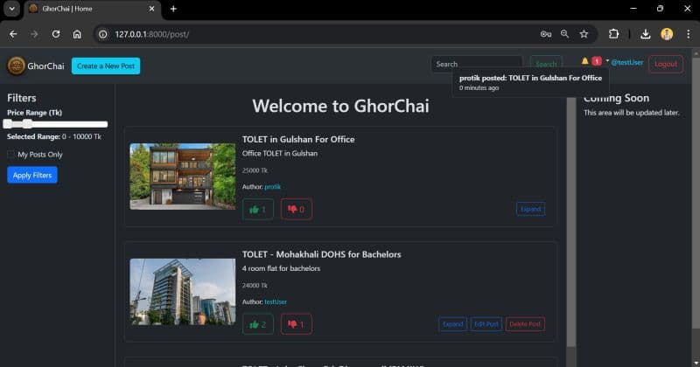Click Delete Post on Mohakhali DOHS post
Screen dimensions: 700x367
(x=525, y=324)
